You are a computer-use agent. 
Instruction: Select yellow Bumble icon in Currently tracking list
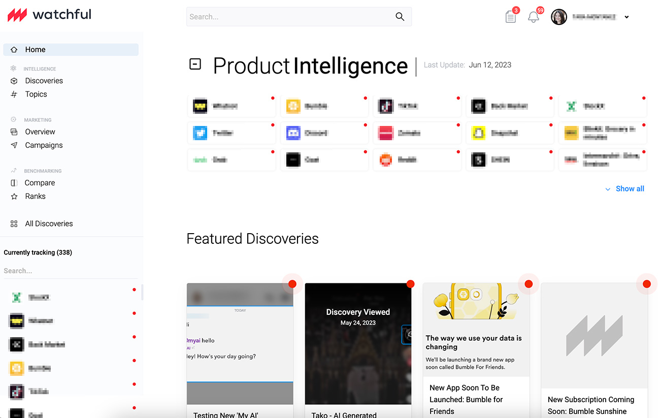(x=16, y=368)
